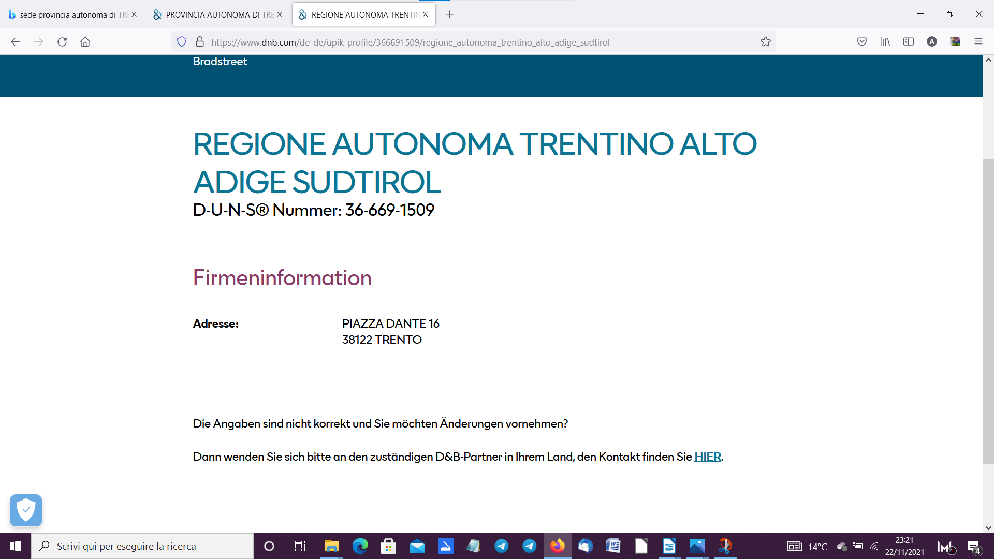Open the network Wi-Fi tray icon
The width and height of the screenshot is (994, 559).
pos(874,547)
